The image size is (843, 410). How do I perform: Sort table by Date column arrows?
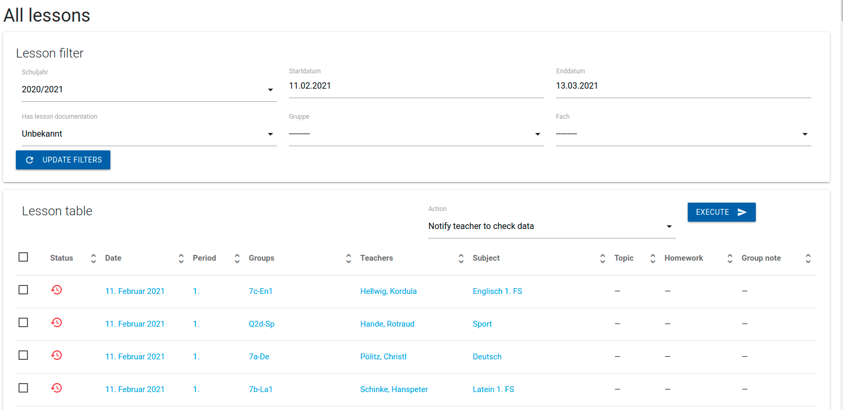point(181,258)
